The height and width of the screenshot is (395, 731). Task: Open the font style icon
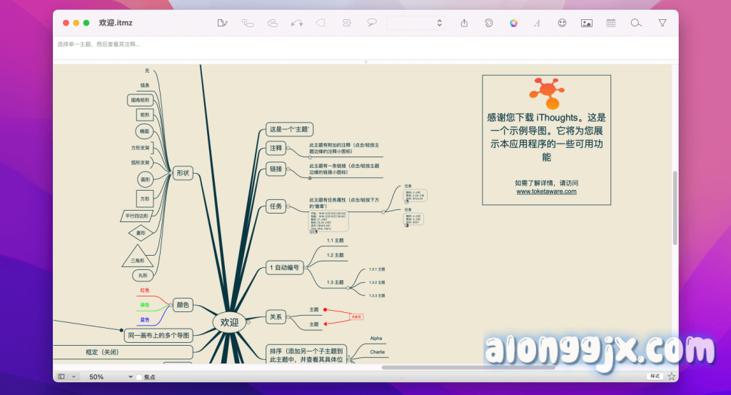click(x=537, y=23)
